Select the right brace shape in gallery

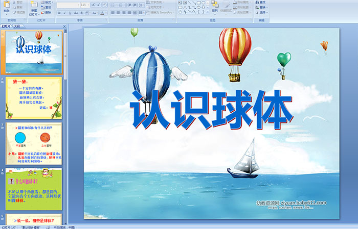pyautogui.click(x=203, y=12)
